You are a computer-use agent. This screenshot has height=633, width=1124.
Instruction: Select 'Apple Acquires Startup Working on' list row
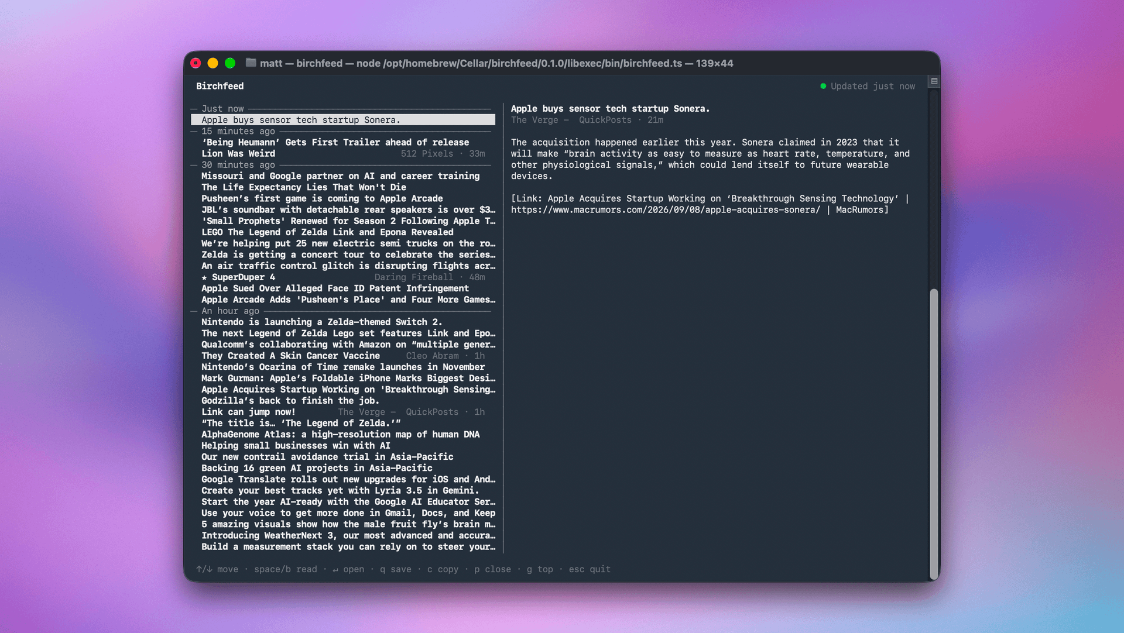pyautogui.click(x=348, y=390)
